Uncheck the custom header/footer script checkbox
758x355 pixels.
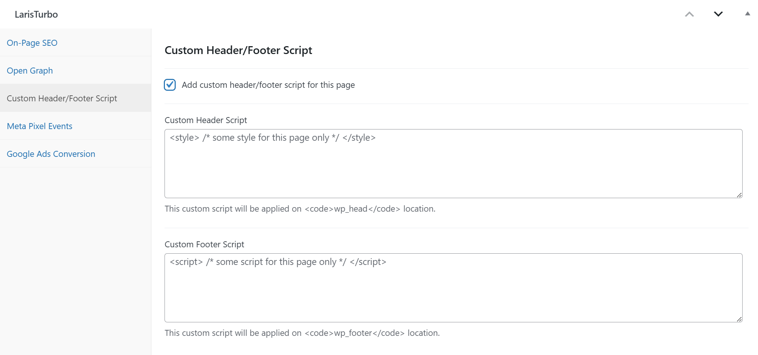point(170,85)
